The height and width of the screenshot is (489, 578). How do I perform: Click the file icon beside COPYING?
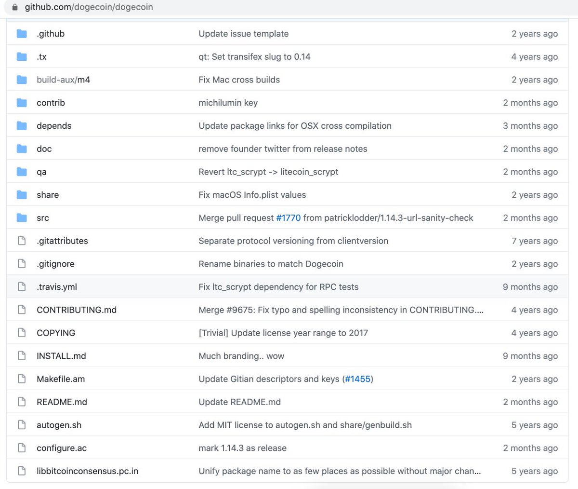[x=22, y=333]
